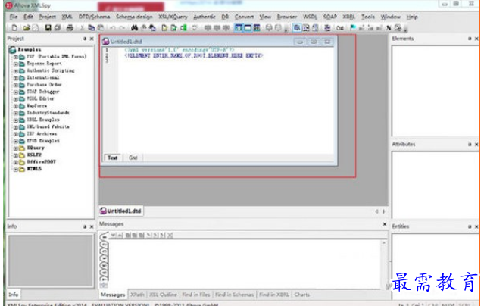The width and height of the screenshot is (484, 306).
Task: Switch to the XPath tab
Action: click(x=137, y=295)
